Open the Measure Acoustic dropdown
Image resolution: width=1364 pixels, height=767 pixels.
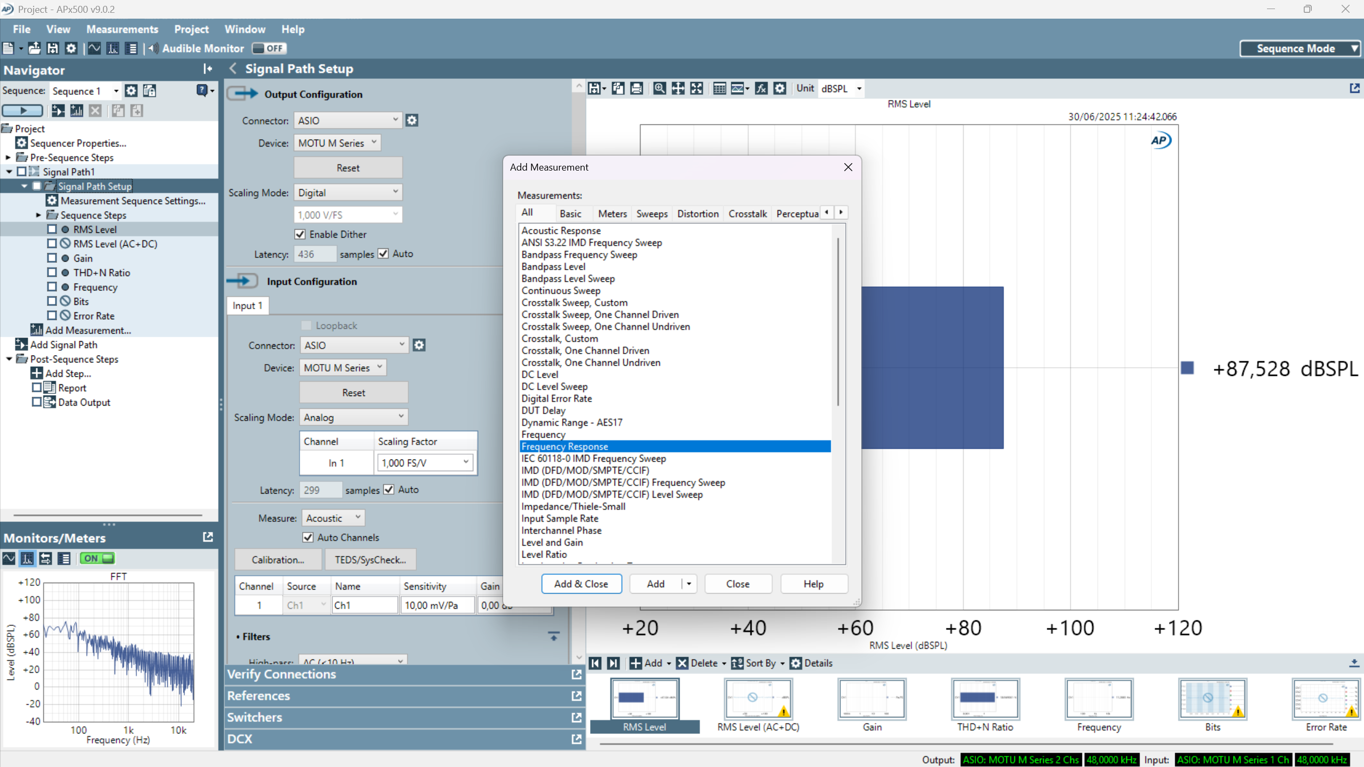(334, 518)
